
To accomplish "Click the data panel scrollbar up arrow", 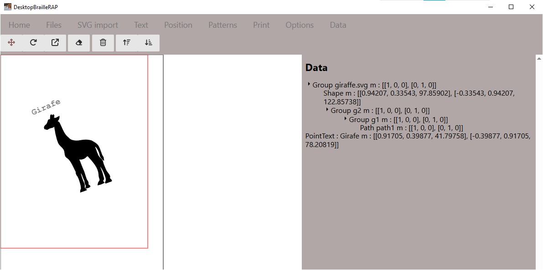I will (x=539, y=58).
